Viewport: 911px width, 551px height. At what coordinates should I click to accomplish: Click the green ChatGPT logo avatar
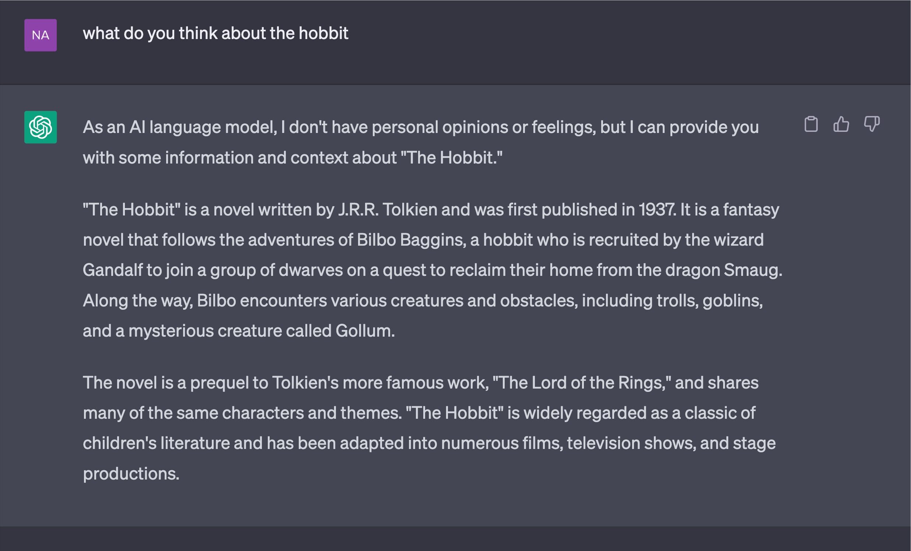click(x=41, y=127)
